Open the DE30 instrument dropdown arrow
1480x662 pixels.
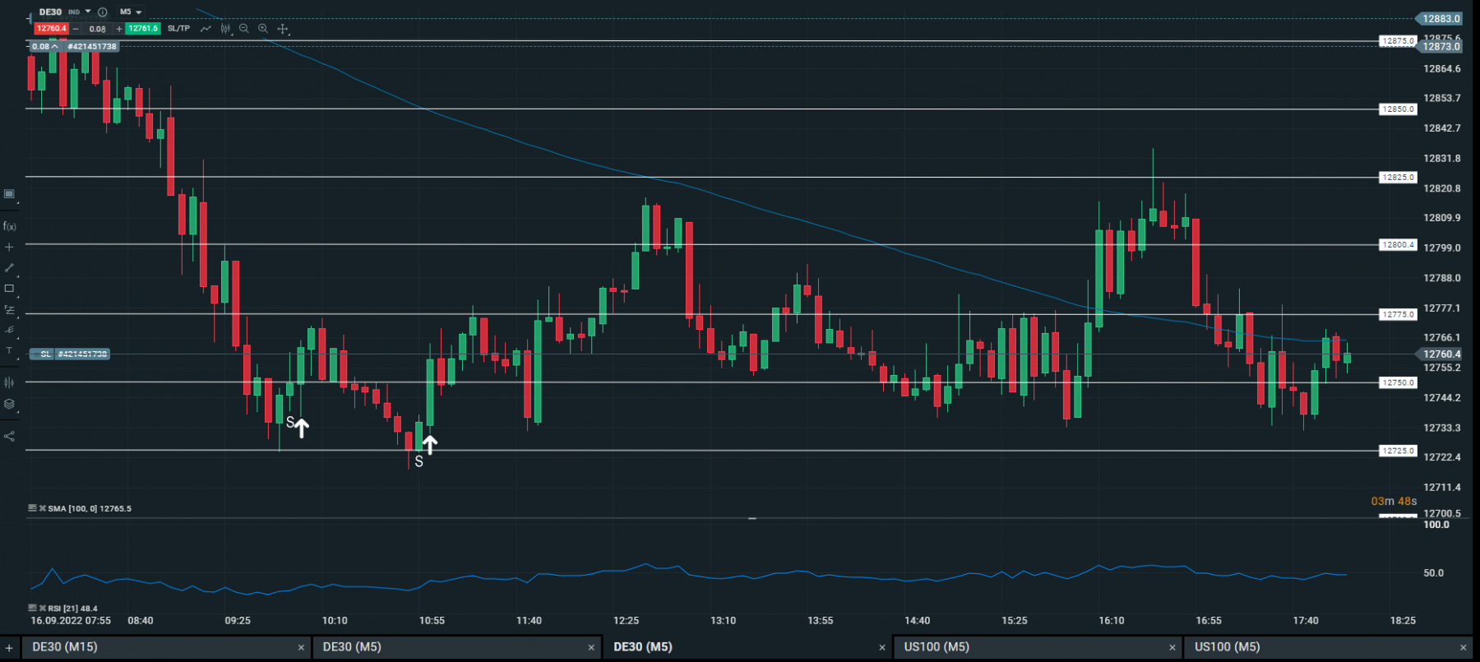pos(88,12)
